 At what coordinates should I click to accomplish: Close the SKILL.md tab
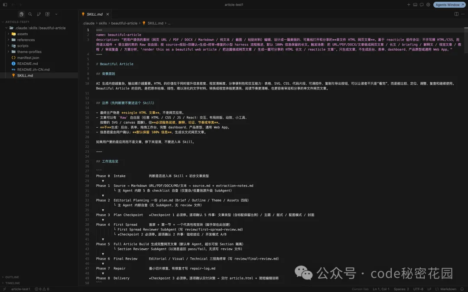click(108, 14)
